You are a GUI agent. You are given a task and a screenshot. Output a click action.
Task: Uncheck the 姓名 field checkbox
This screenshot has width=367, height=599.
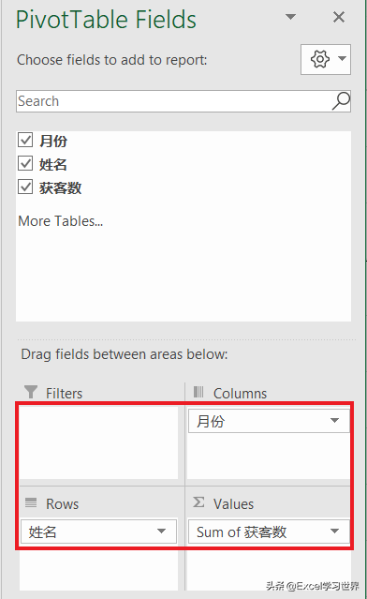25,163
